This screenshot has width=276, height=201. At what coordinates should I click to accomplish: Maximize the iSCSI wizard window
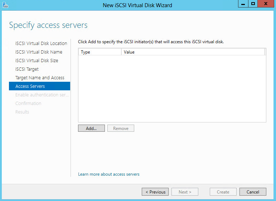[253, 4]
